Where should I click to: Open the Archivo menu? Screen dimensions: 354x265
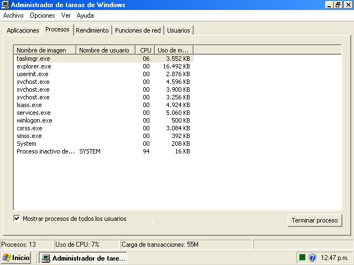[13, 15]
